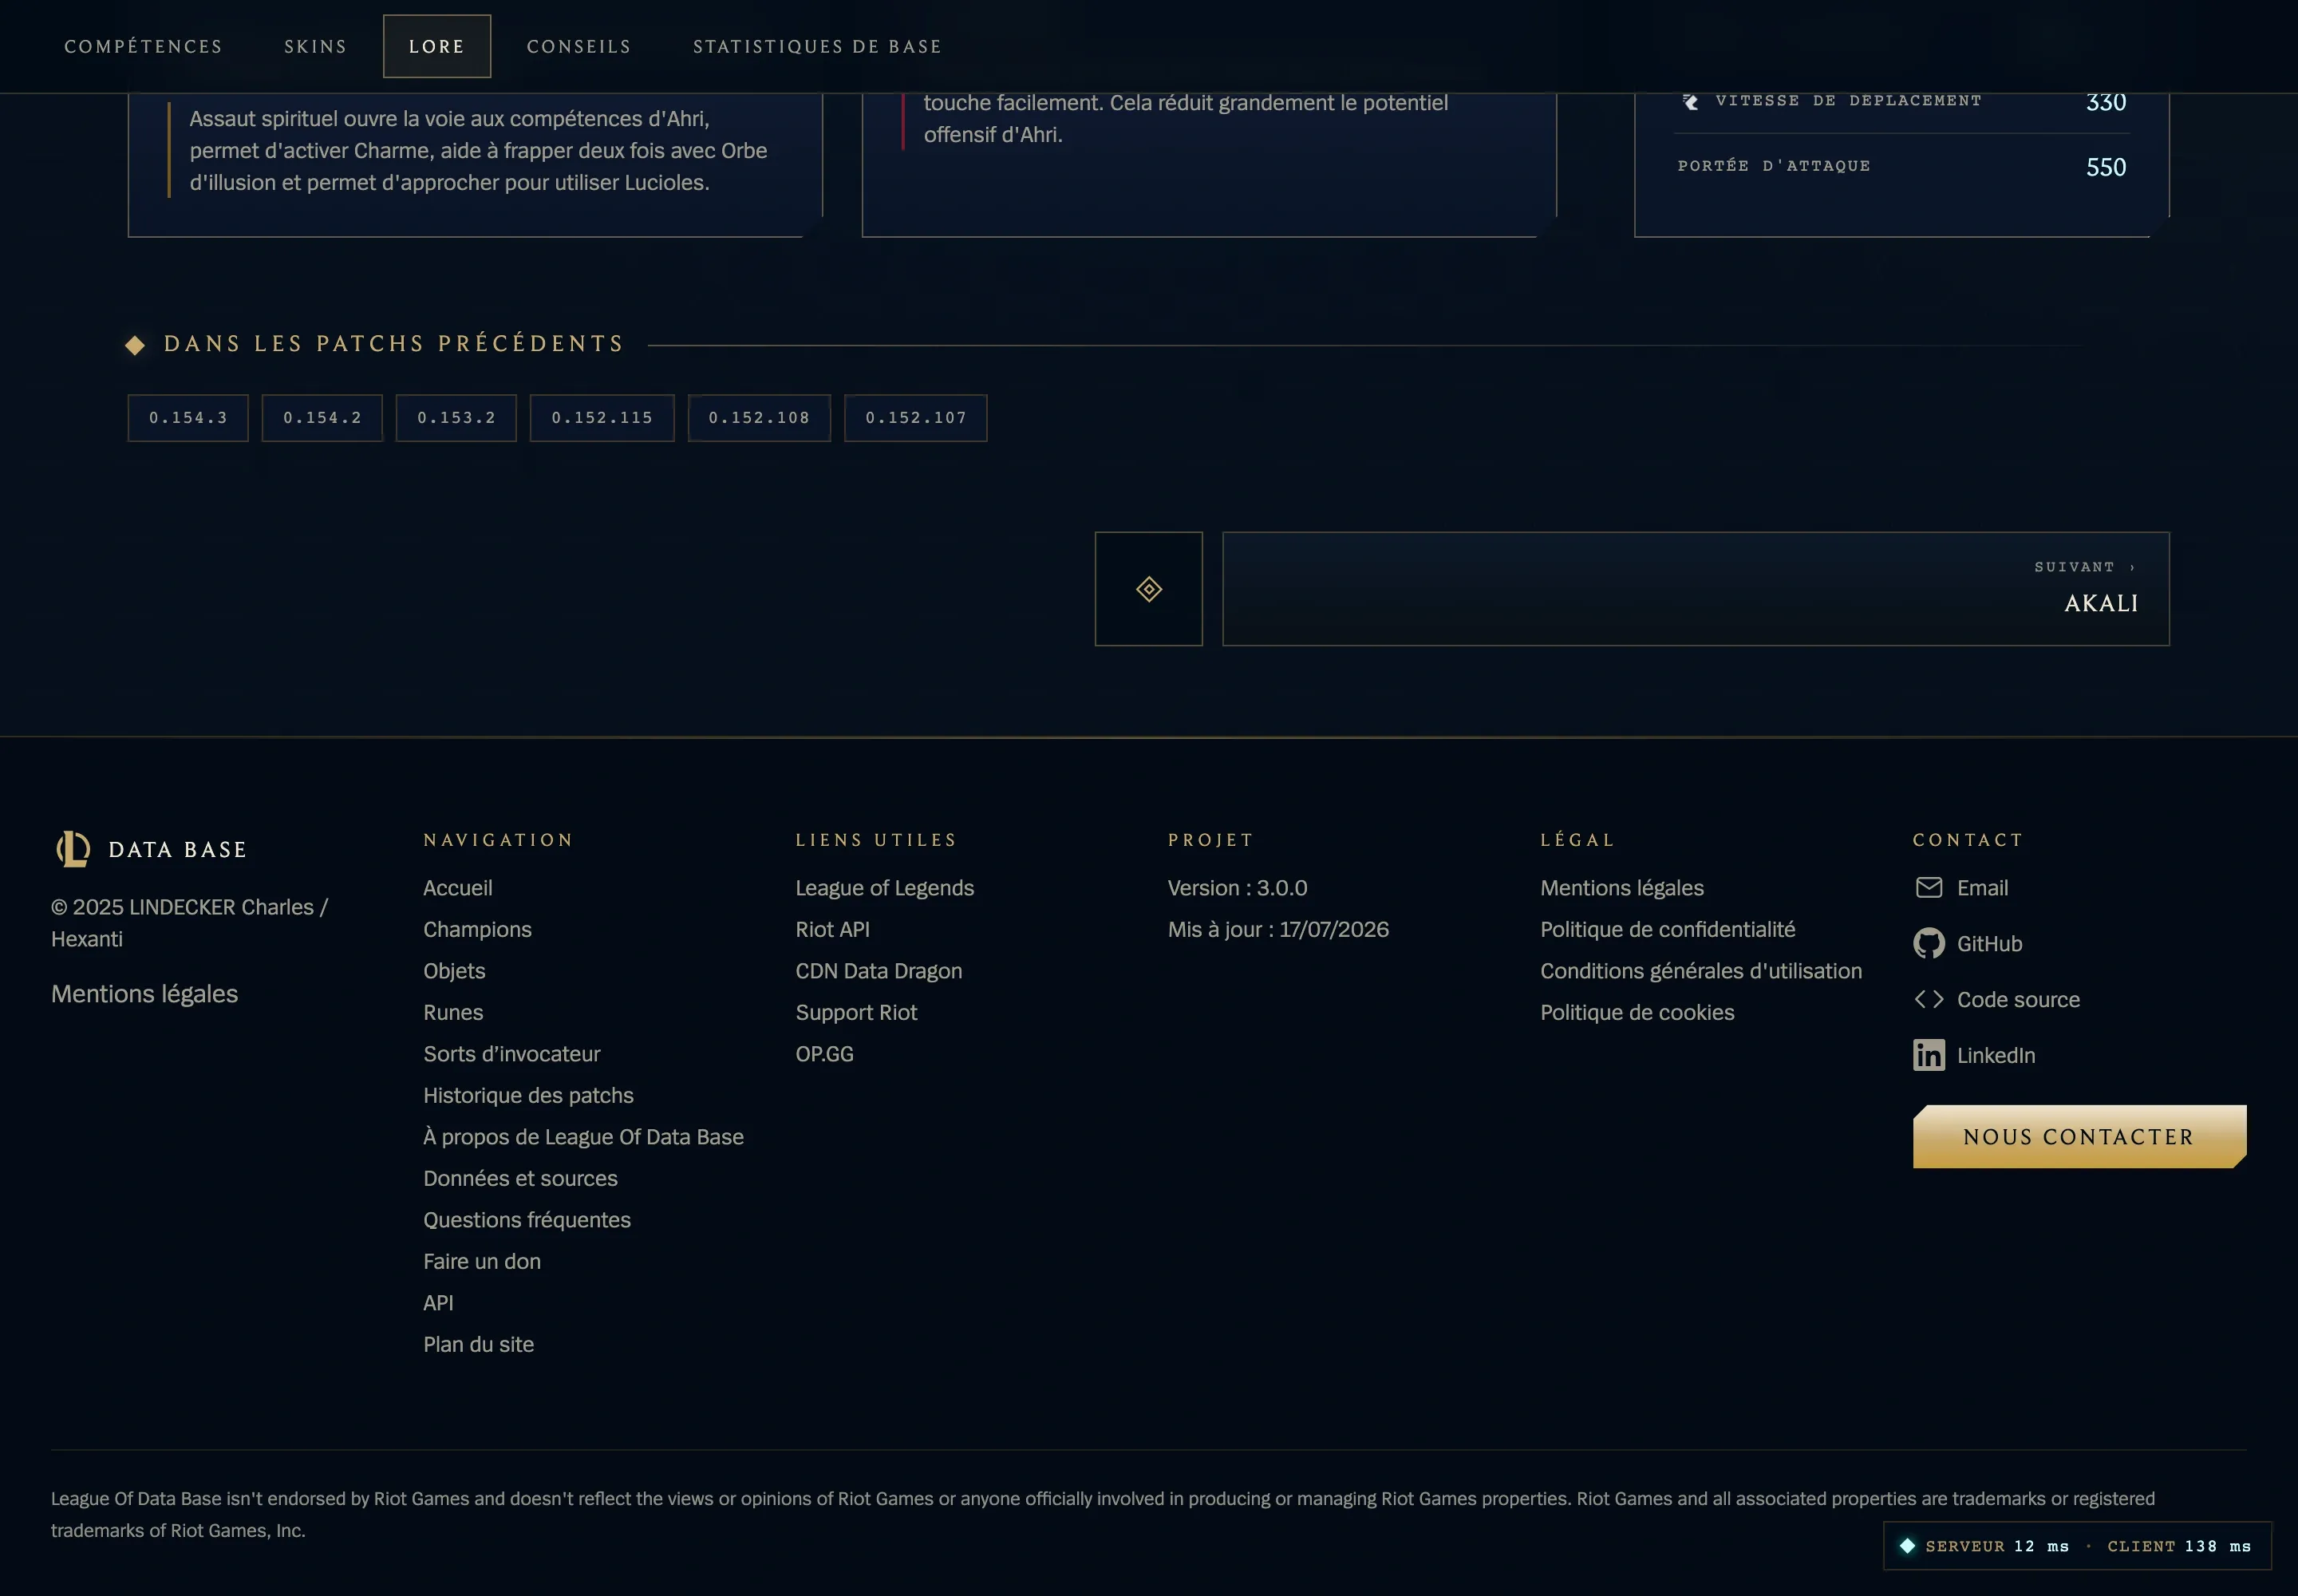The width and height of the screenshot is (2298, 1596).
Task: Select patch 0.154.3
Action: point(188,418)
